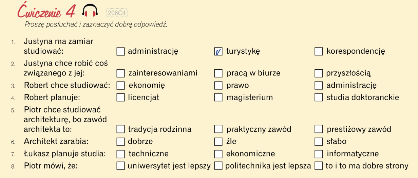Mark the pracą w biurze checkbox
The height and width of the screenshot is (178, 418).
[218, 73]
